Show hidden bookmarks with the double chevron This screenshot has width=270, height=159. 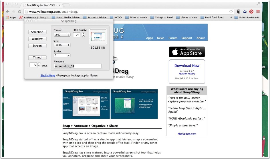click(231, 17)
